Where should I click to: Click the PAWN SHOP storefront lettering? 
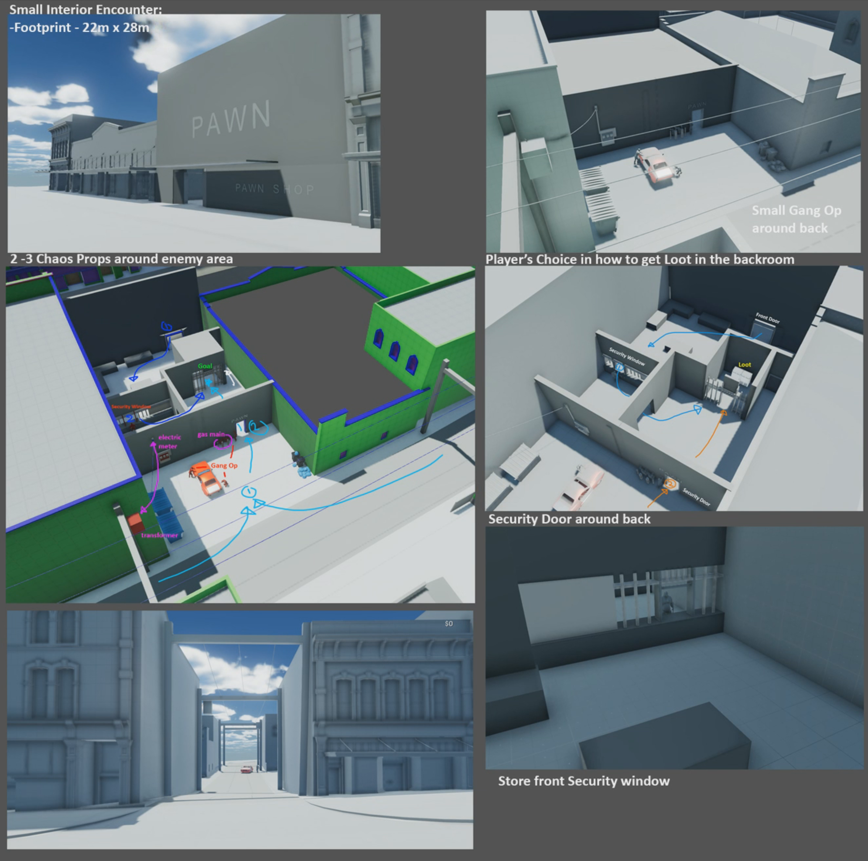coord(274,189)
